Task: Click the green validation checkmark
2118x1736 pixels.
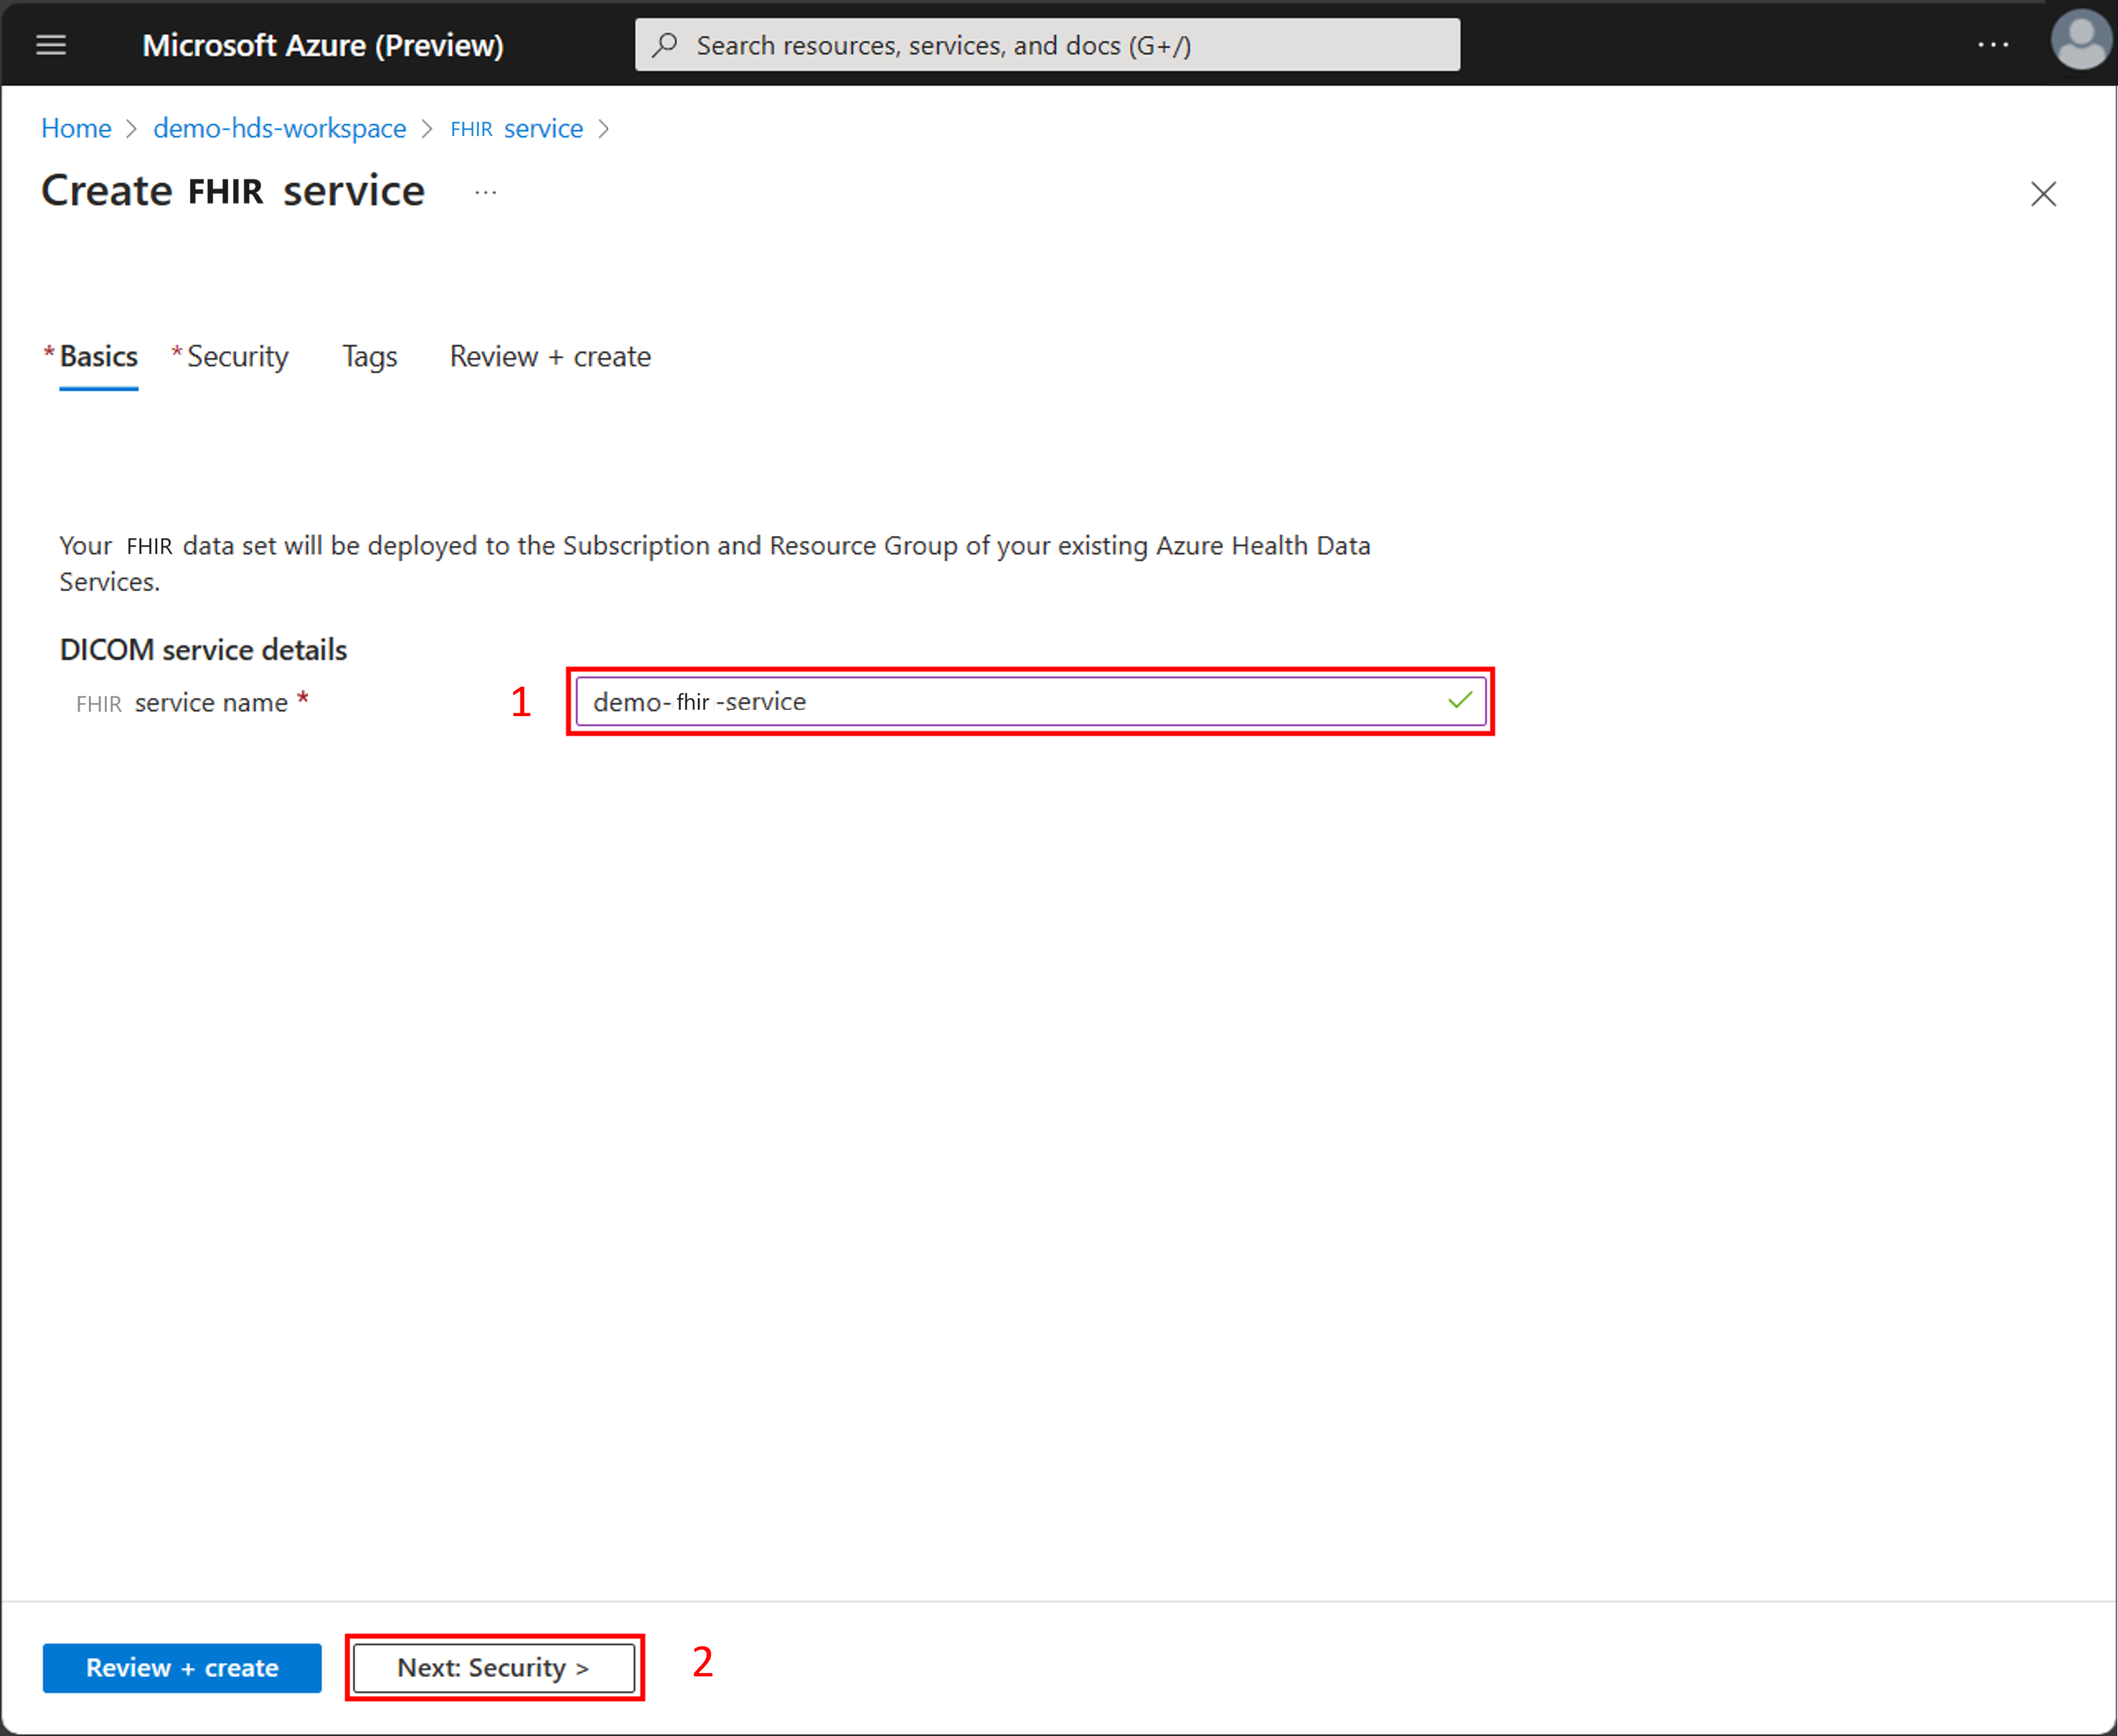Action: tap(1459, 701)
